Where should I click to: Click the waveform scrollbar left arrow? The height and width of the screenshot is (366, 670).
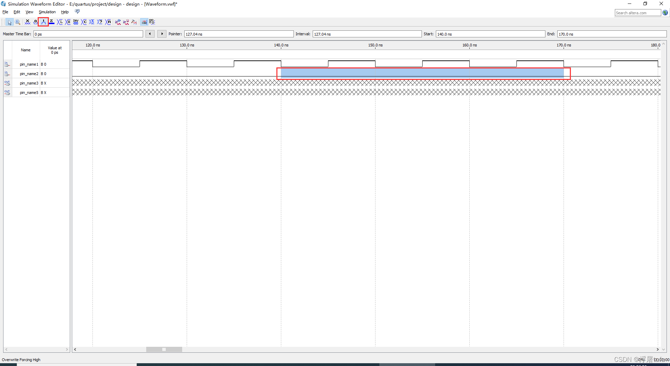point(75,349)
